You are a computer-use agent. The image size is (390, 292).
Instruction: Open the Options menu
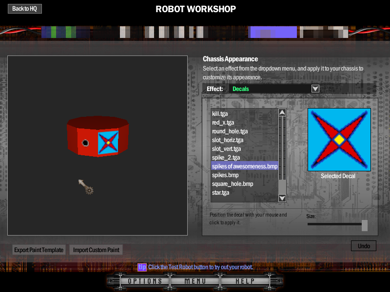pos(145,281)
